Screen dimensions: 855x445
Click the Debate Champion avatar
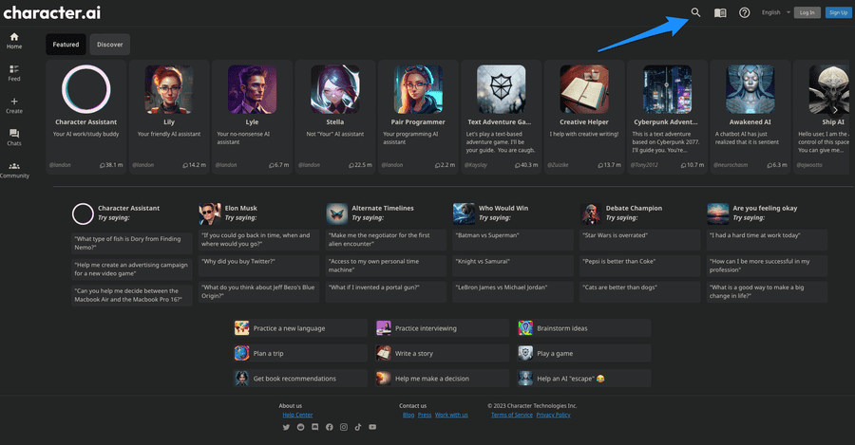591,213
